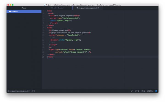Click the "JavaScript" string on line 11
This screenshot has width=165, height=102.
(x=73, y=35)
